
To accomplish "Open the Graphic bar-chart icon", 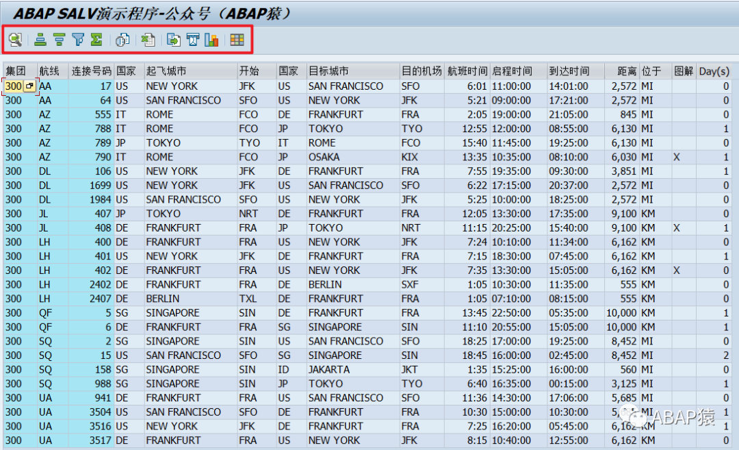I will [211, 40].
